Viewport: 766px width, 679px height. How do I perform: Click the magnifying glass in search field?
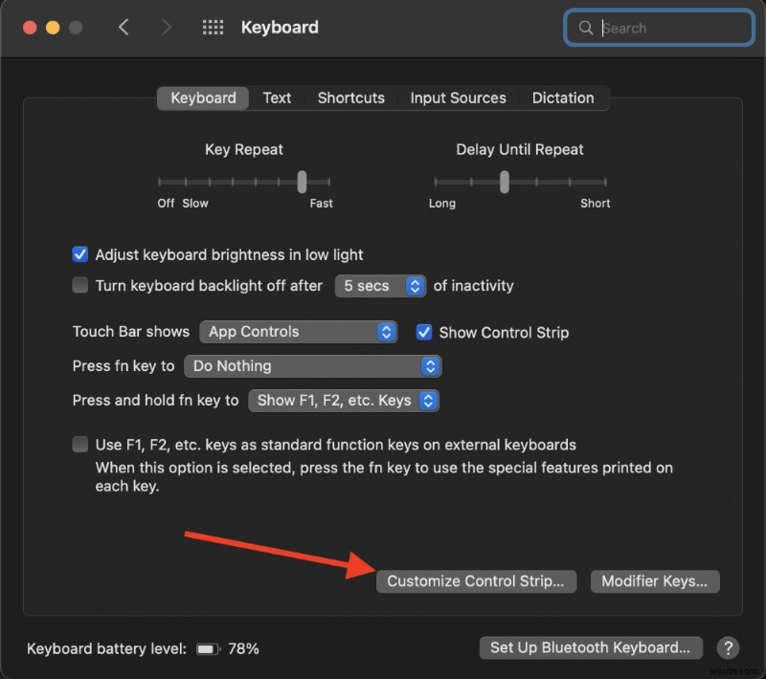[585, 28]
